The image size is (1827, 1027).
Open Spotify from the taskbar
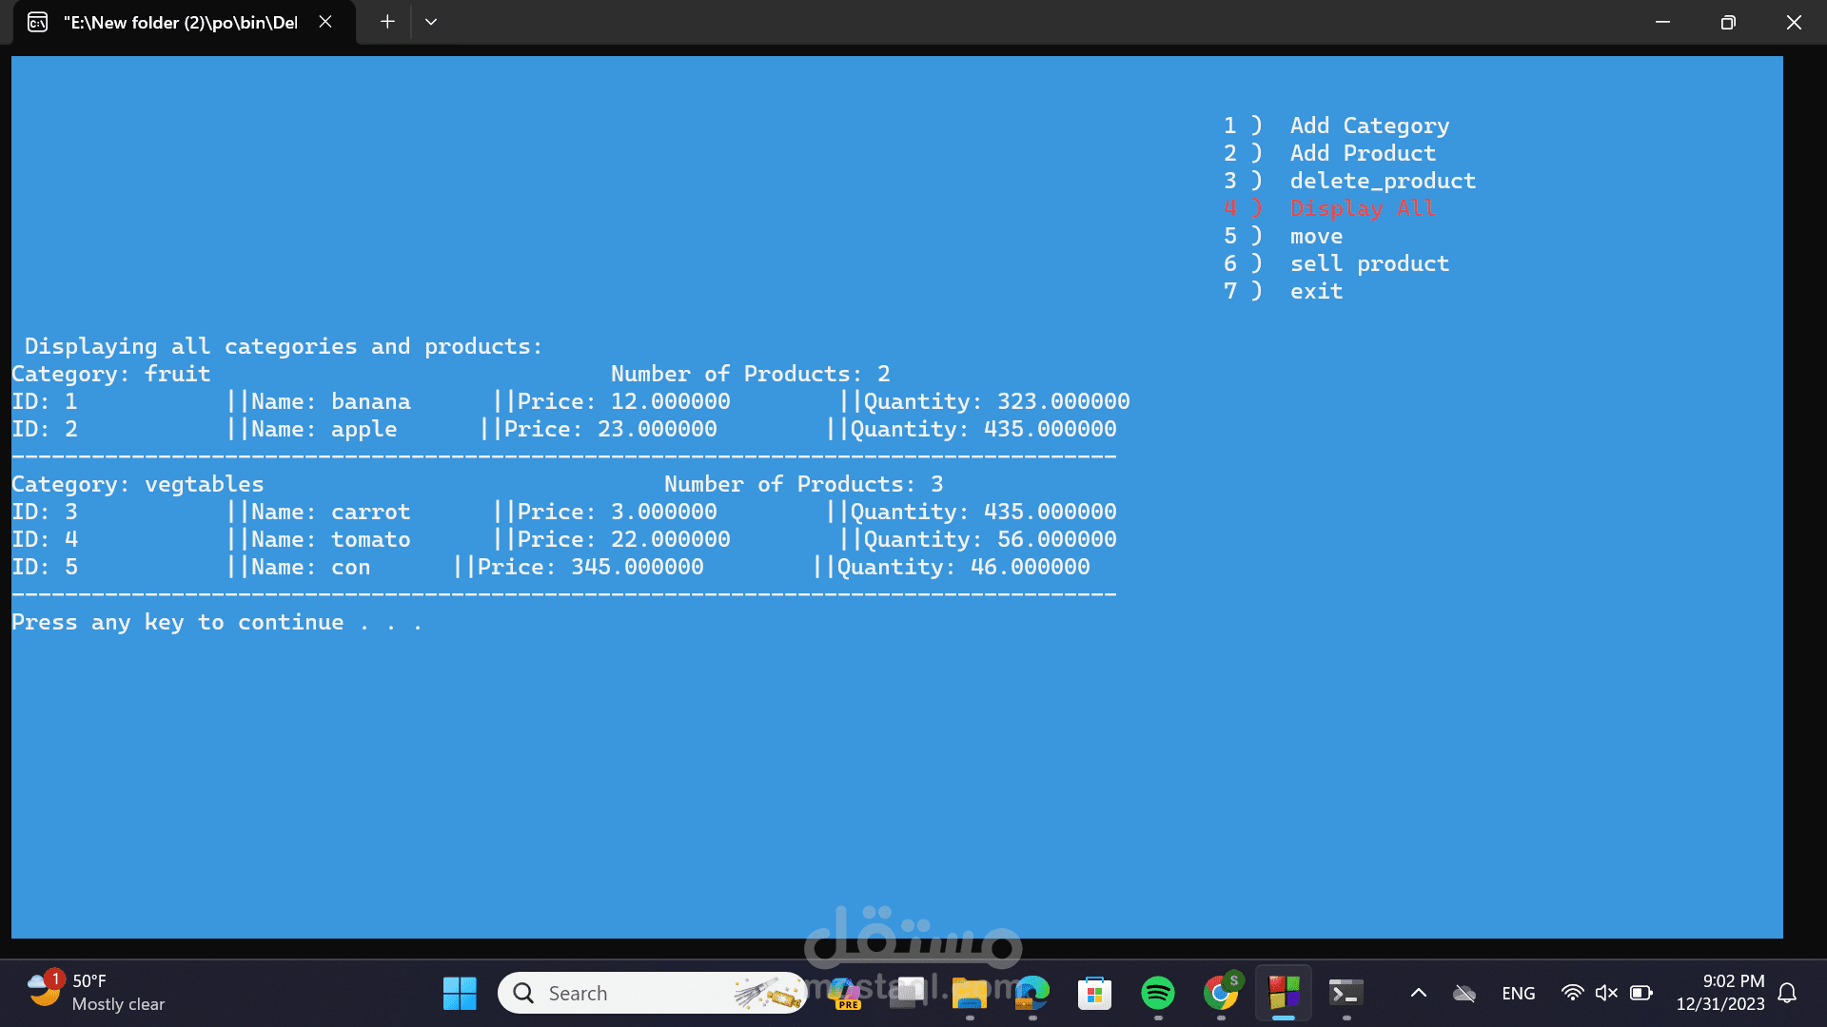pos(1158,994)
